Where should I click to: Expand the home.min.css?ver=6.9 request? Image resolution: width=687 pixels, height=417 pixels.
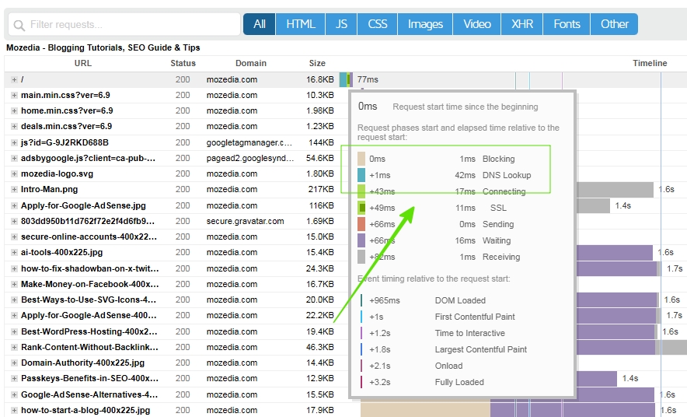(x=14, y=111)
